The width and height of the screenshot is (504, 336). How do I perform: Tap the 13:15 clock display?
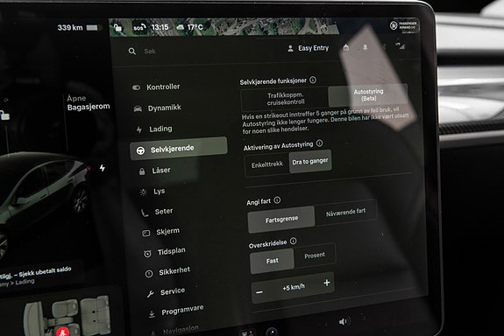[x=160, y=27]
